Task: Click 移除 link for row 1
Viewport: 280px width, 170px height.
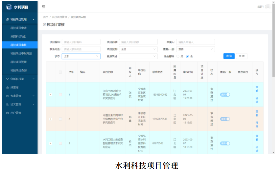Action: (257, 100)
